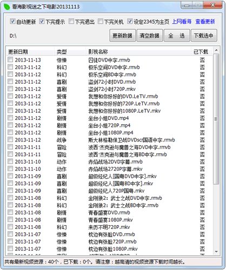Check the box for 枕边有张脸720P.rmvb

[10, 241]
